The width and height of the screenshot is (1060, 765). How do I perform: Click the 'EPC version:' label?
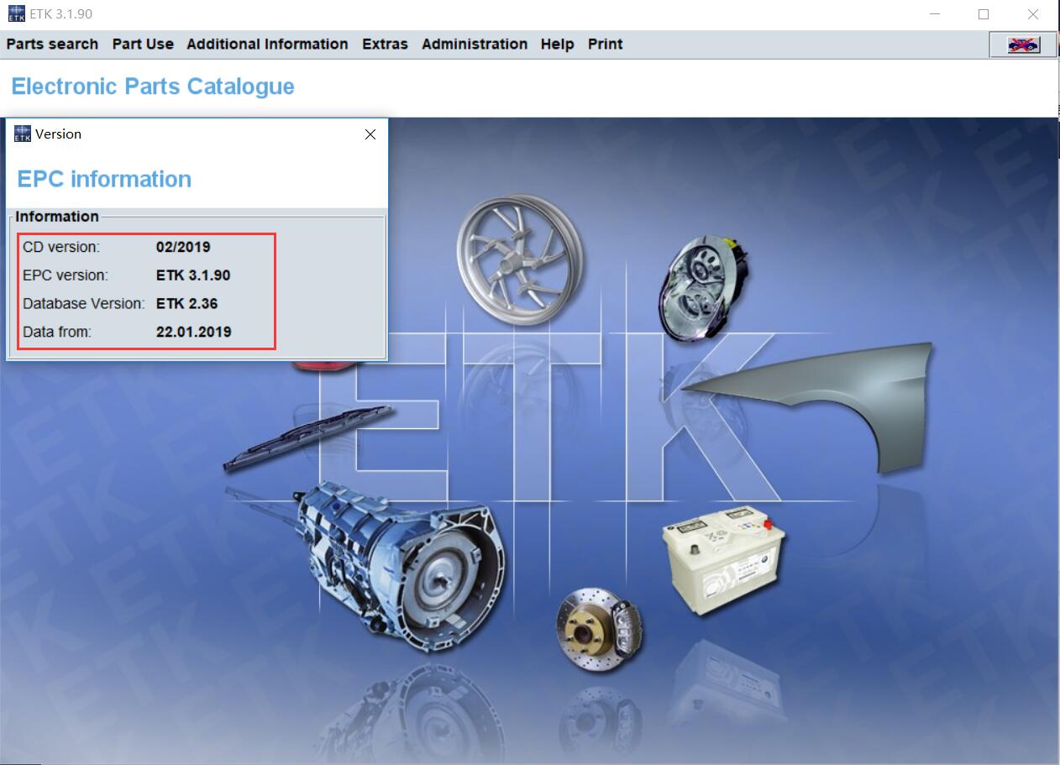tap(66, 275)
